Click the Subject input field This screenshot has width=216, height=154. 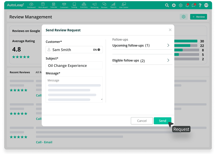pyautogui.click(x=74, y=66)
